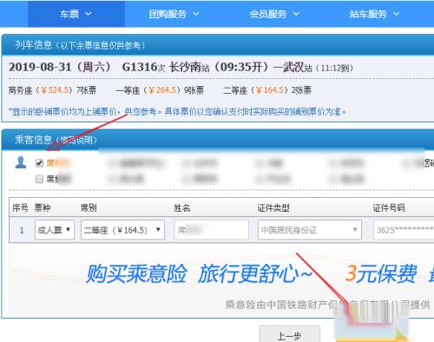Screen dimensions: 434x342
Task: Expand the chevron next to 站车服务
Action: coord(396,14)
